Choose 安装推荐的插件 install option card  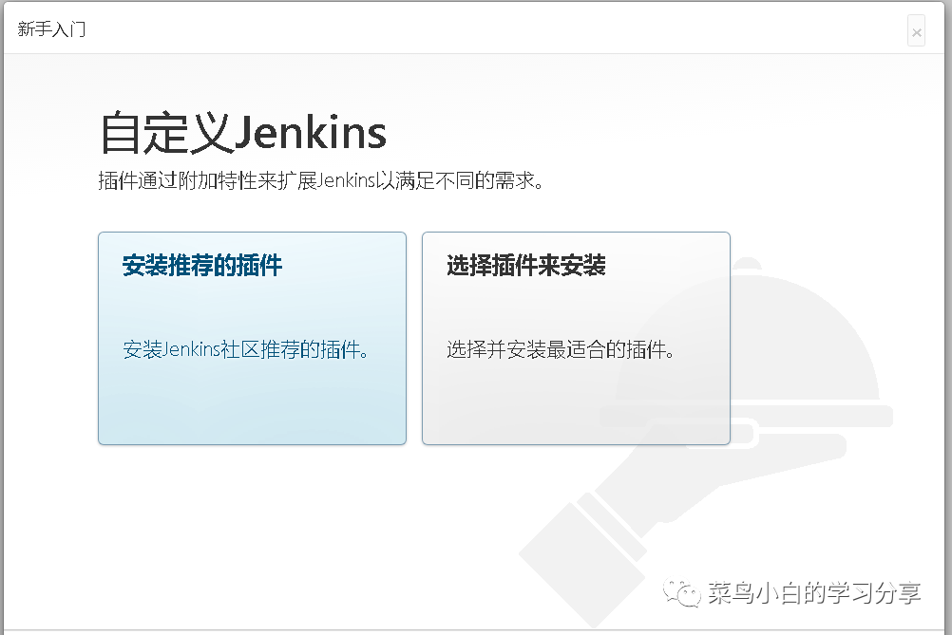pyautogui.click(x=252, y=339)
